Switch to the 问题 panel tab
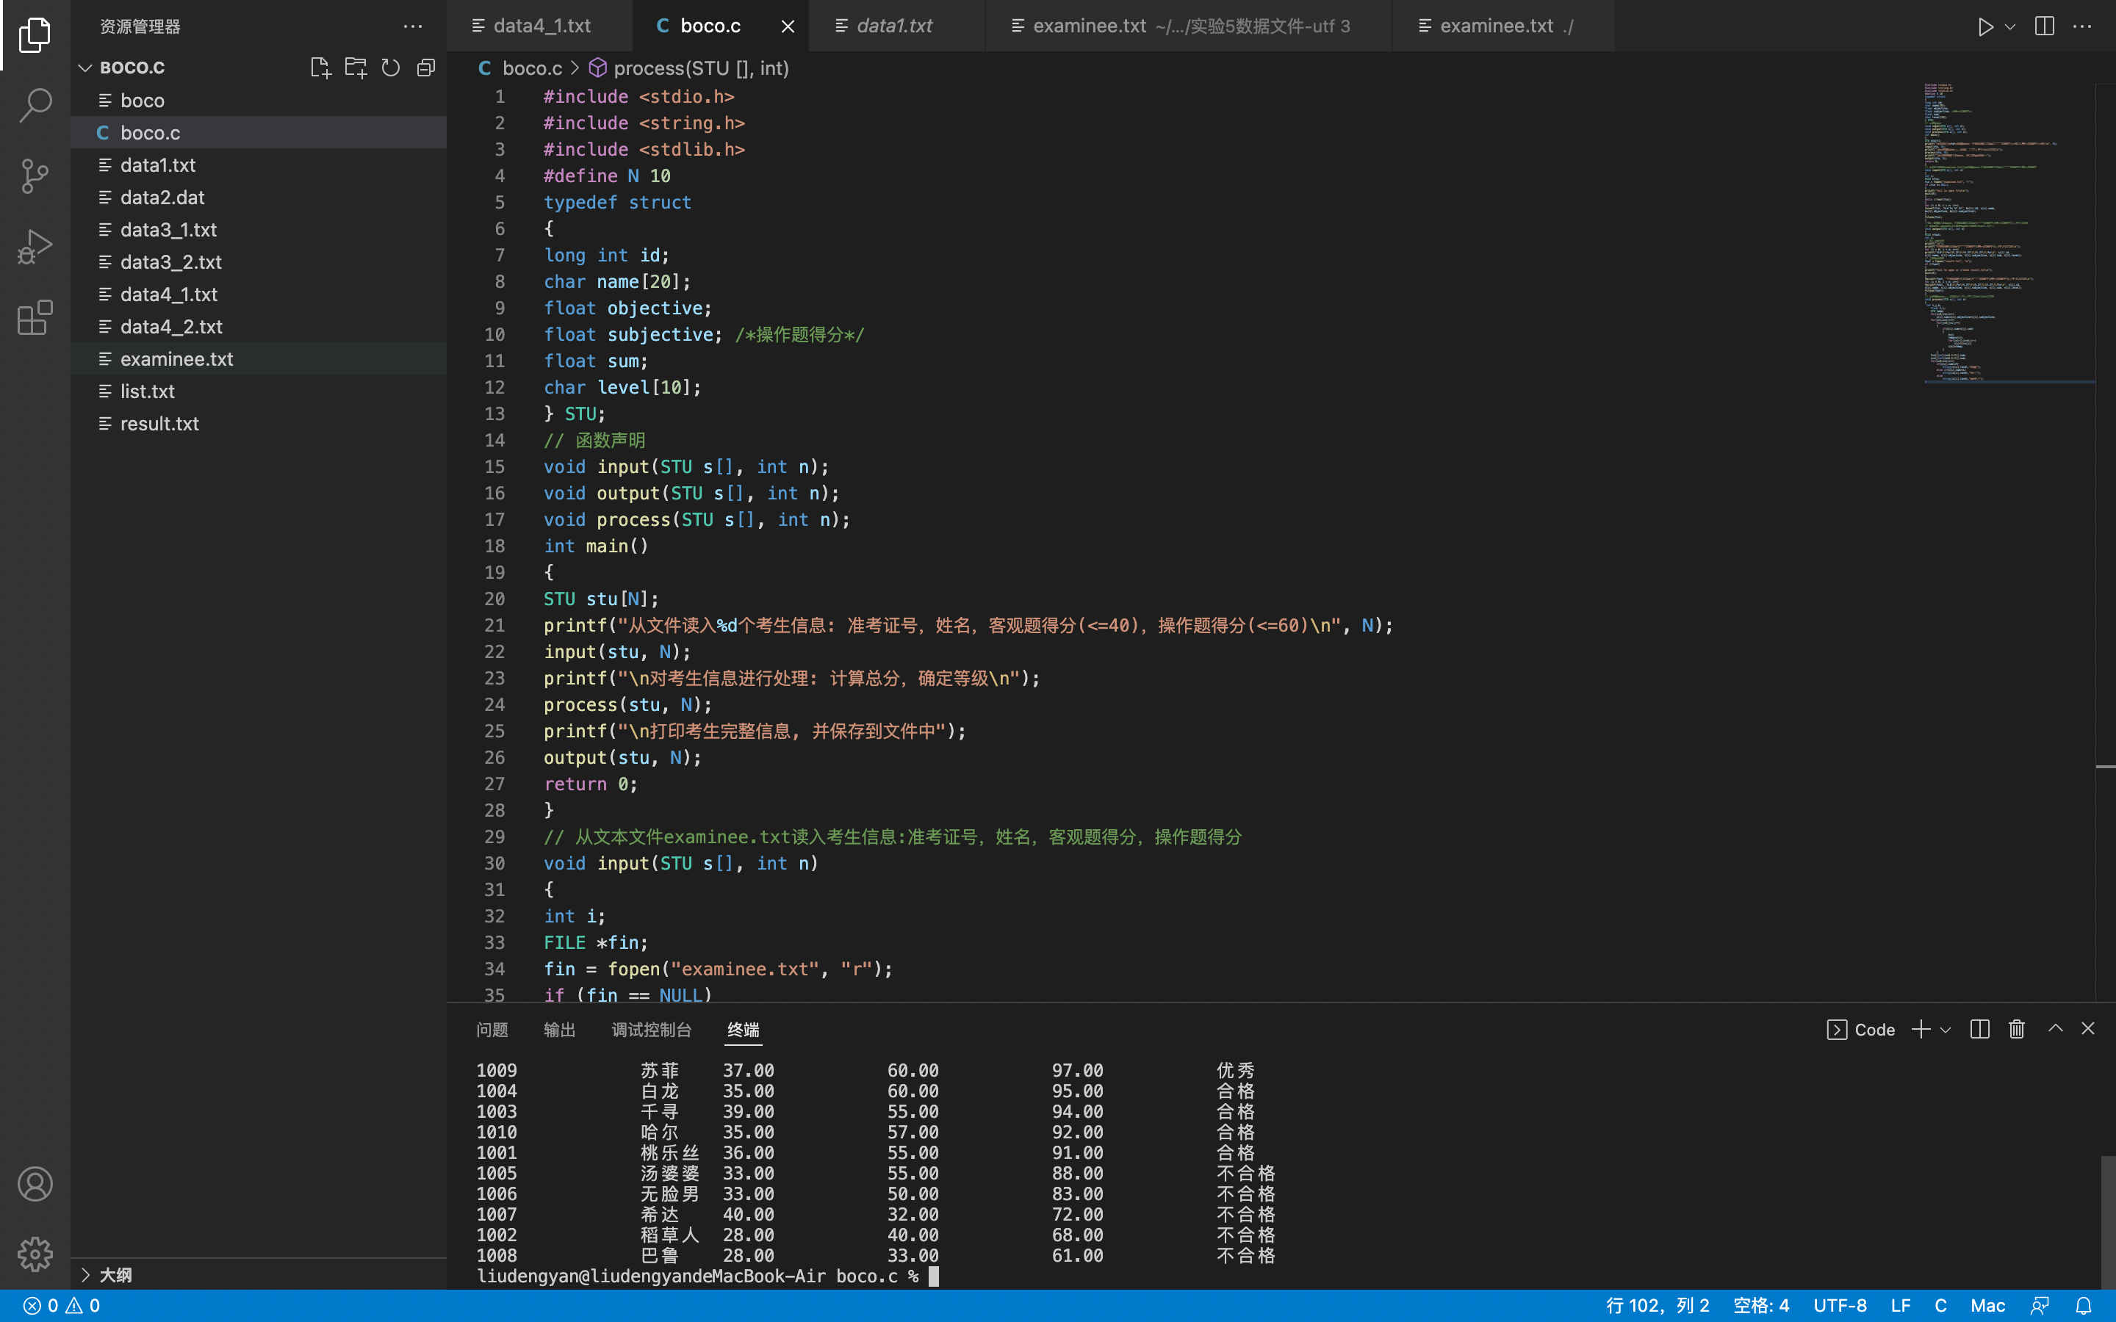This screenshot has height=1322, width=2116. [492, 1030]
